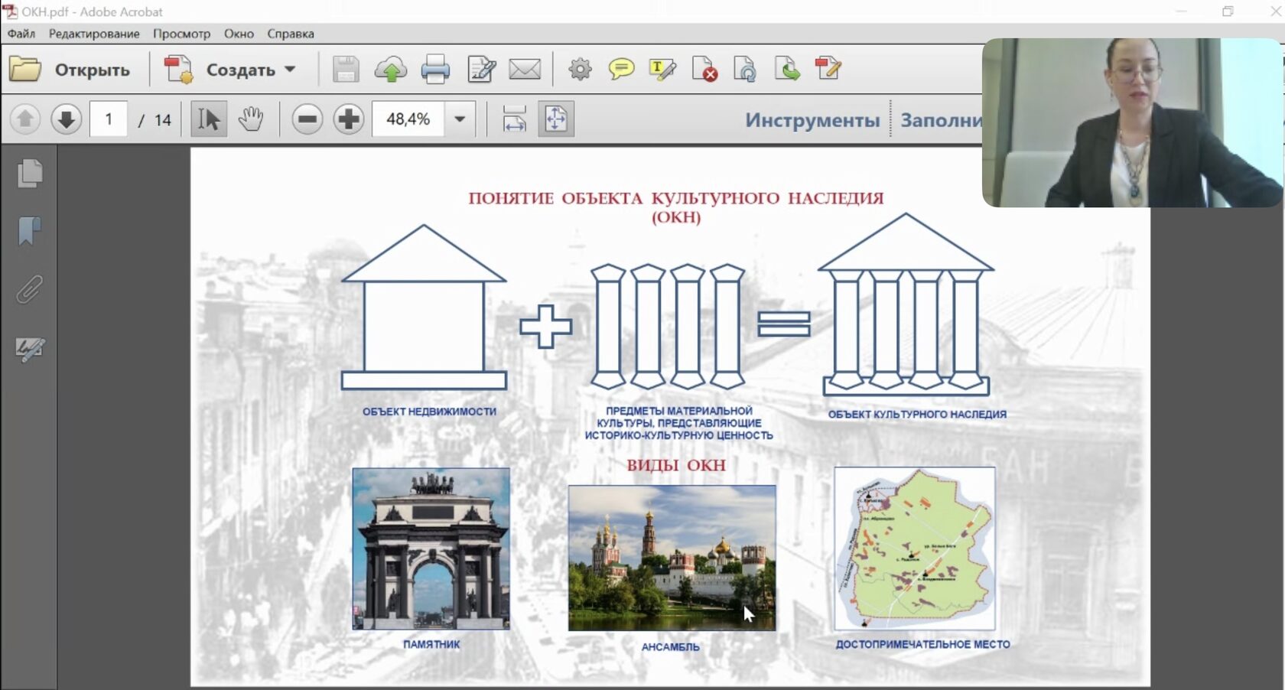This screenshot has height=690, width=1285.
Task: Print the document with the printer icon
Action: pyautogui.click(x=435, y=70)
